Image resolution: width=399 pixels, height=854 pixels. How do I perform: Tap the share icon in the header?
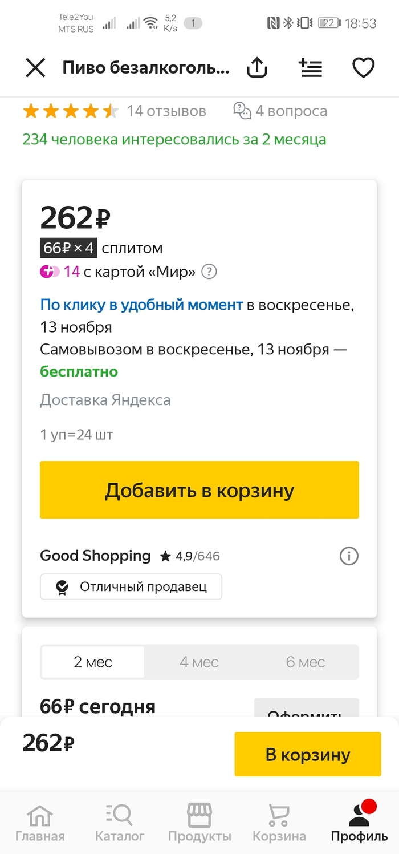257,68
